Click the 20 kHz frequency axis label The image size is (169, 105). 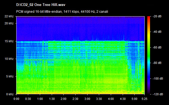coord(9,23)
